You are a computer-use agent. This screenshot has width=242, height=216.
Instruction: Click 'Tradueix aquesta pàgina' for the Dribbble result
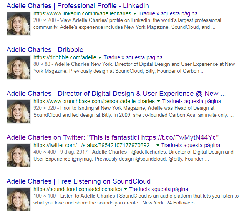pos(133,57)
